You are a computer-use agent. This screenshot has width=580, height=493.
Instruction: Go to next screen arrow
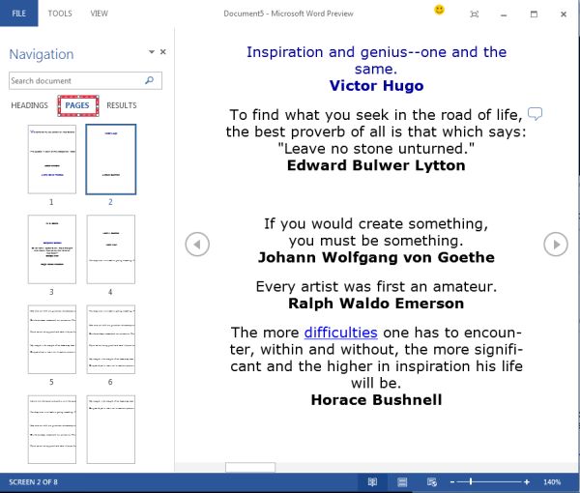(556, 245)
